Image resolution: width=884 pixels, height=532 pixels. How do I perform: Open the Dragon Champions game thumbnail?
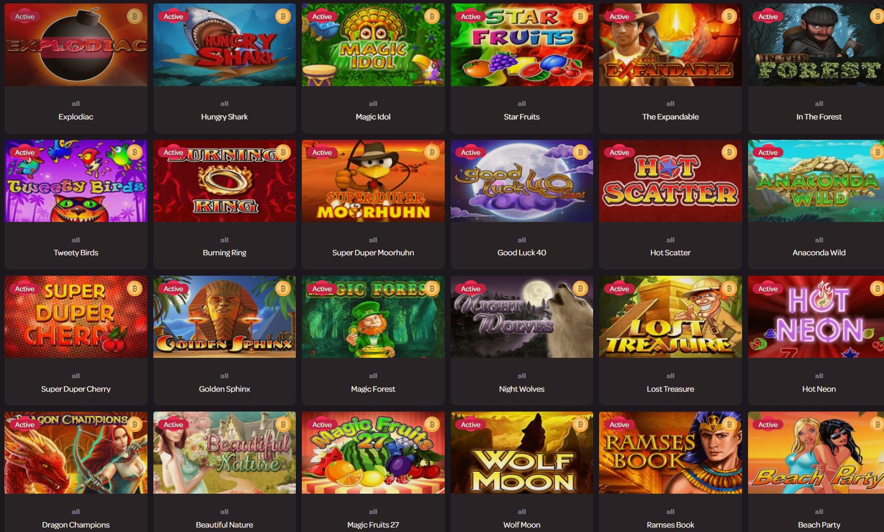click(76, 453)
